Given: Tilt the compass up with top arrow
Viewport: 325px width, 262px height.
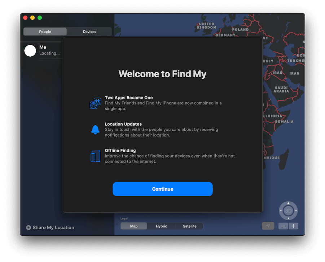Looking at the screenshot, I should point(288,203).
